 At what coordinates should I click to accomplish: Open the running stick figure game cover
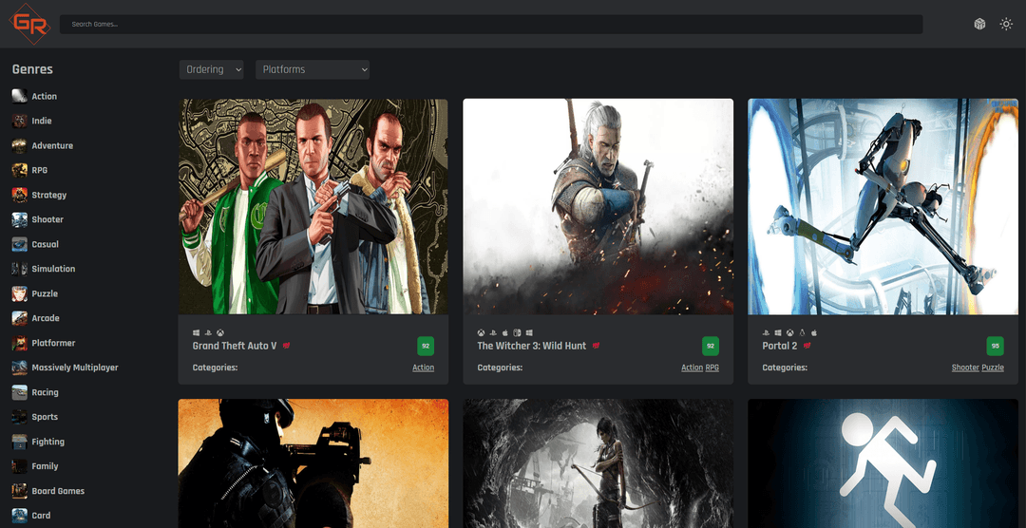(883, 463)
